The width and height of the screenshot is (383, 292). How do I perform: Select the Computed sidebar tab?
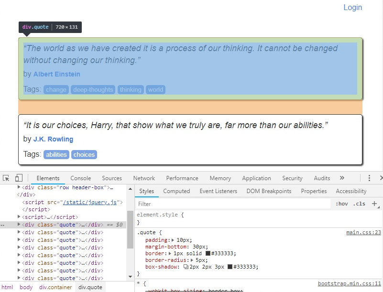[176, 191]
